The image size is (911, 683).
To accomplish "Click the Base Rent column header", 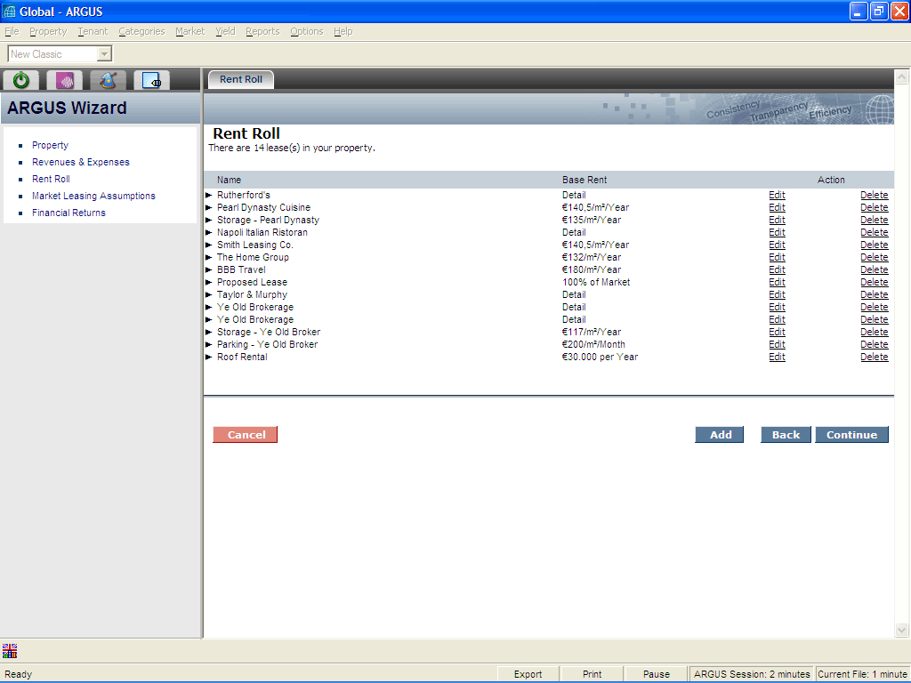I will (584, 180).
